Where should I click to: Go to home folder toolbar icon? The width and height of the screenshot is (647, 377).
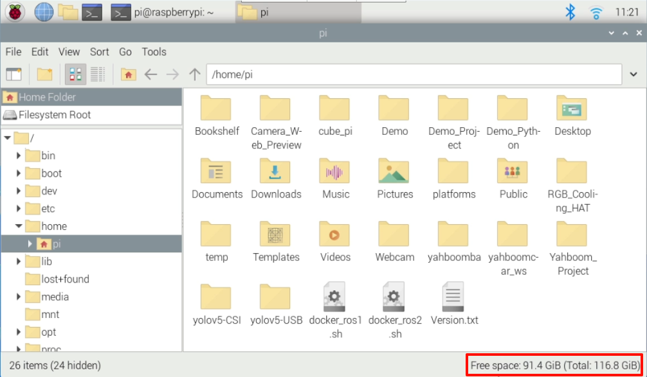(129, 75)
